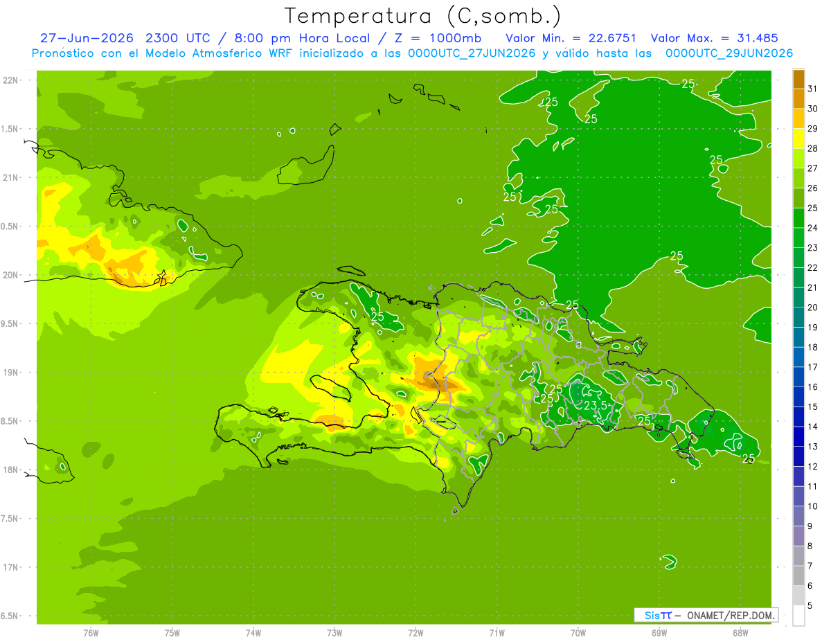This screenshot has height=642, width=831.
Task: Click the white legend swatch below 5
Action: coord(798,616)
